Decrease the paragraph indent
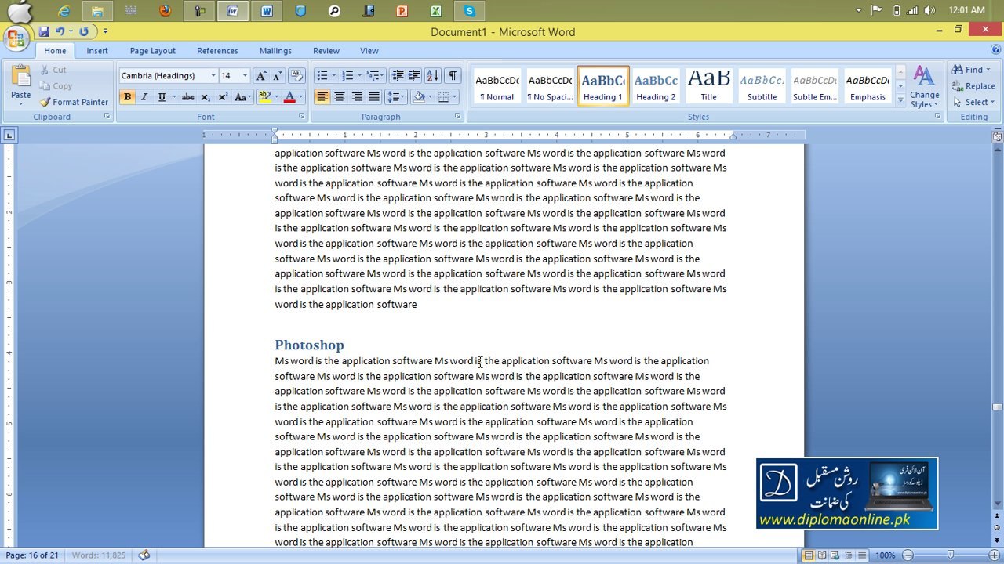The height and width of the screenshot is (564, 1004). tap(398, 76)
